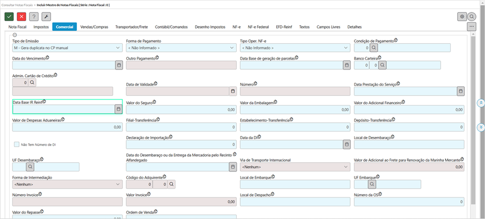This screenshot has width=485, height=219.
Task: Open calendar for Data Prestação do Serviço
Action: (461, 91)
